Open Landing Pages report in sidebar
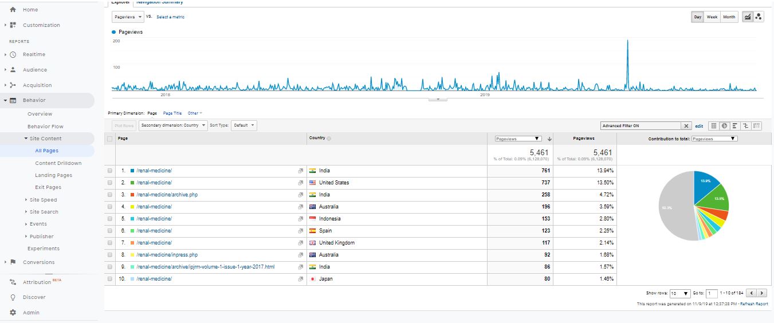Image resolution: width=774 pixels, height=323 pixels. tap(53, 175)
